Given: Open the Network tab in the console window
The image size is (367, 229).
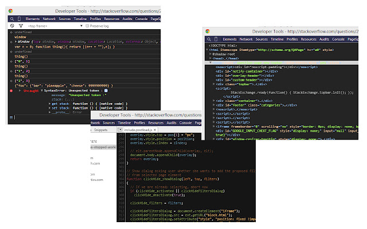Looking at the screenshot, I should (x=49, y=19).
